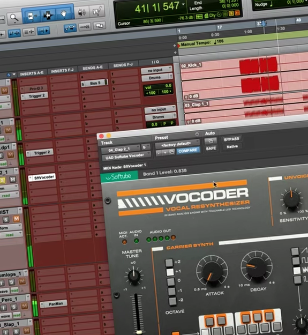Toggle the Insertion Follows Playback button
Image resolution: width=308 pixels, height=335 pixels.
43,31
